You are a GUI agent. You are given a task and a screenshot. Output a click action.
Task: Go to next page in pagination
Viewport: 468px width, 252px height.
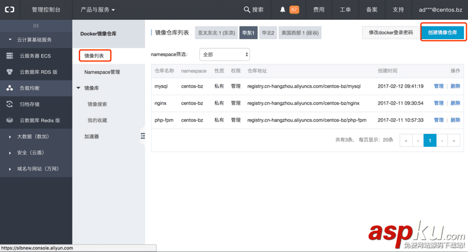pos(442,140)
